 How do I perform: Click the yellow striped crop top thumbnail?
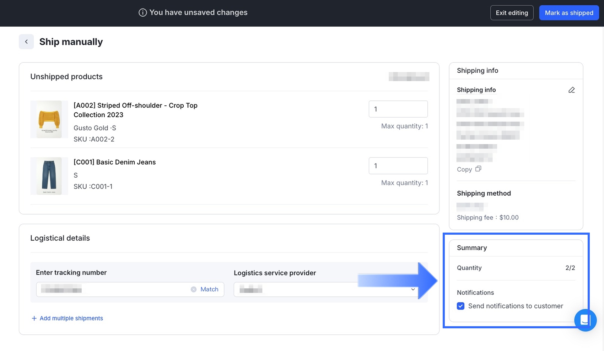pos(49,119)
